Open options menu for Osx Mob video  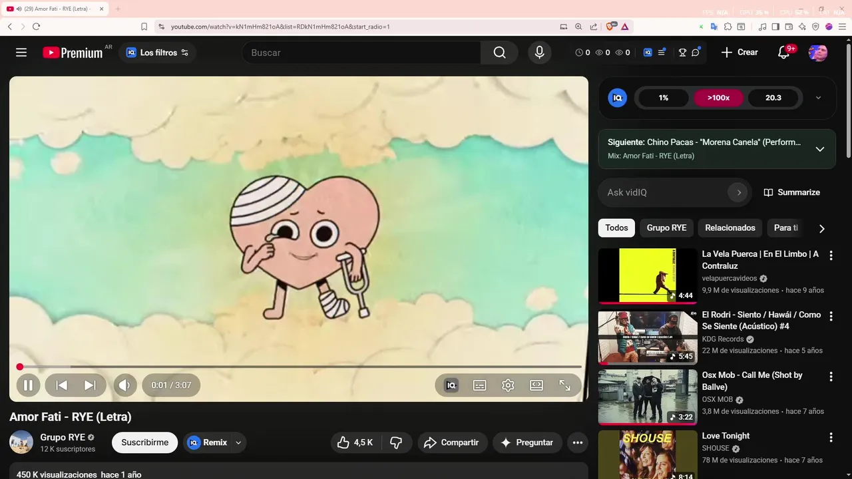pos(831,377)
